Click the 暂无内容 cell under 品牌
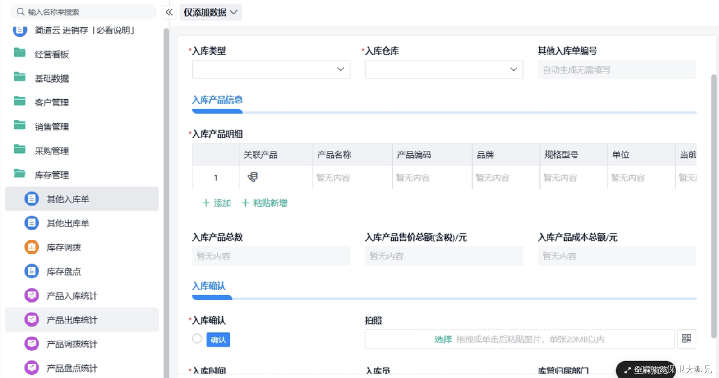This screenshot has height=378, width=719. pyautogui.click(x=506, y=177)
